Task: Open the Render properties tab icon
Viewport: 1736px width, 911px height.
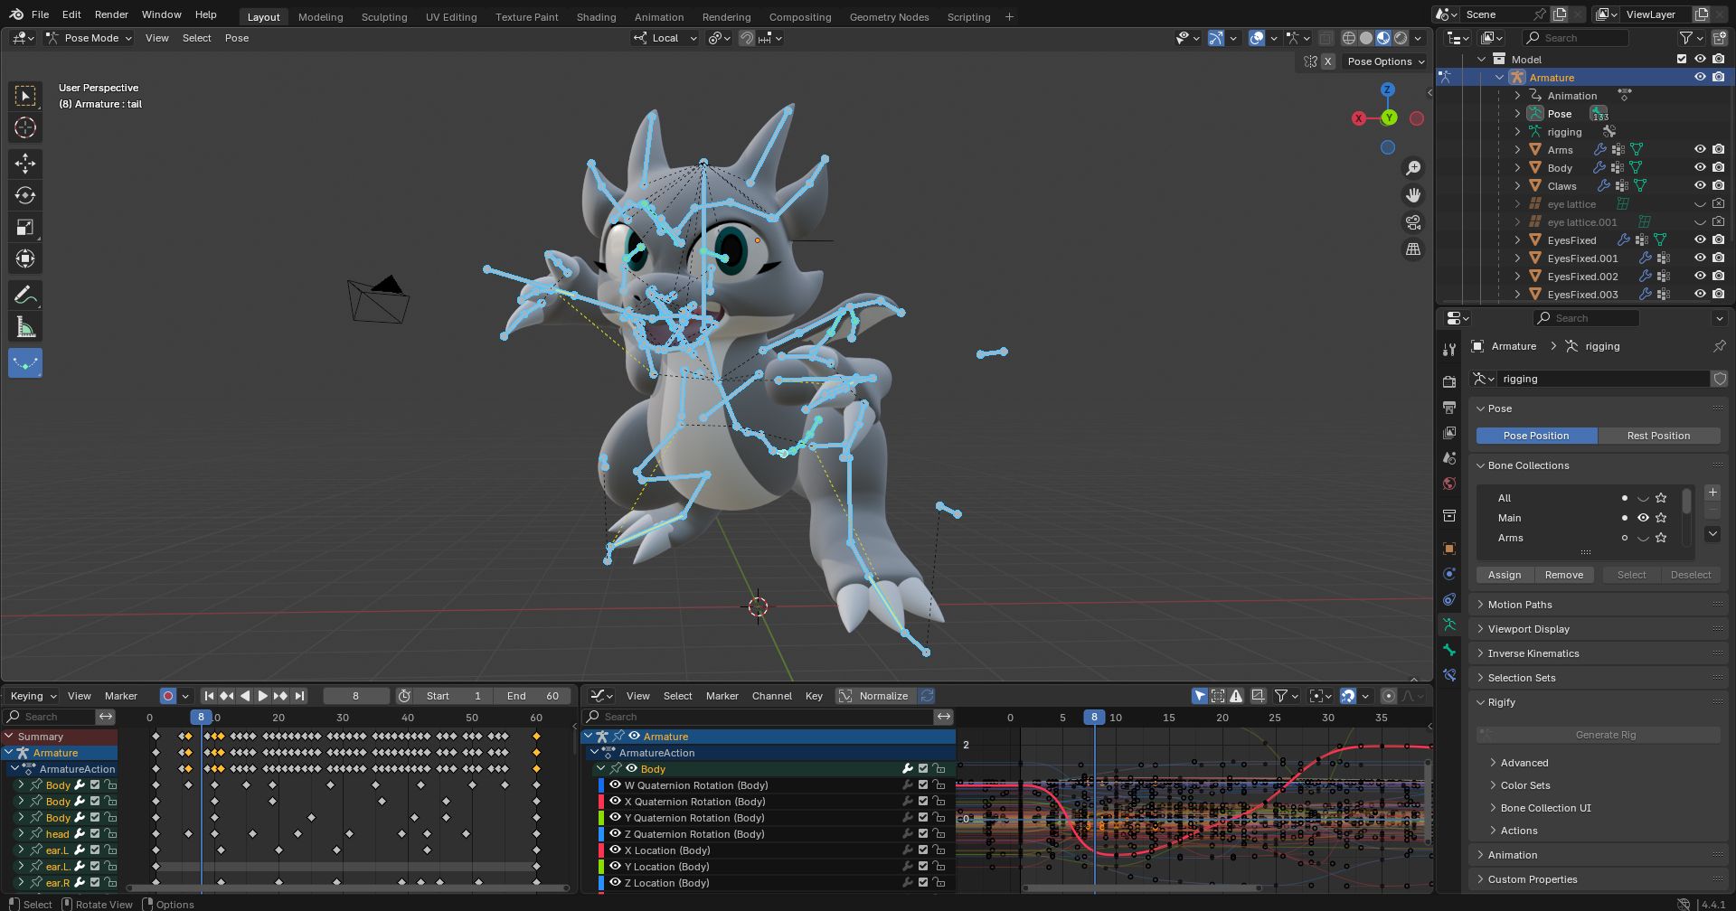Action: point(1449,382)
